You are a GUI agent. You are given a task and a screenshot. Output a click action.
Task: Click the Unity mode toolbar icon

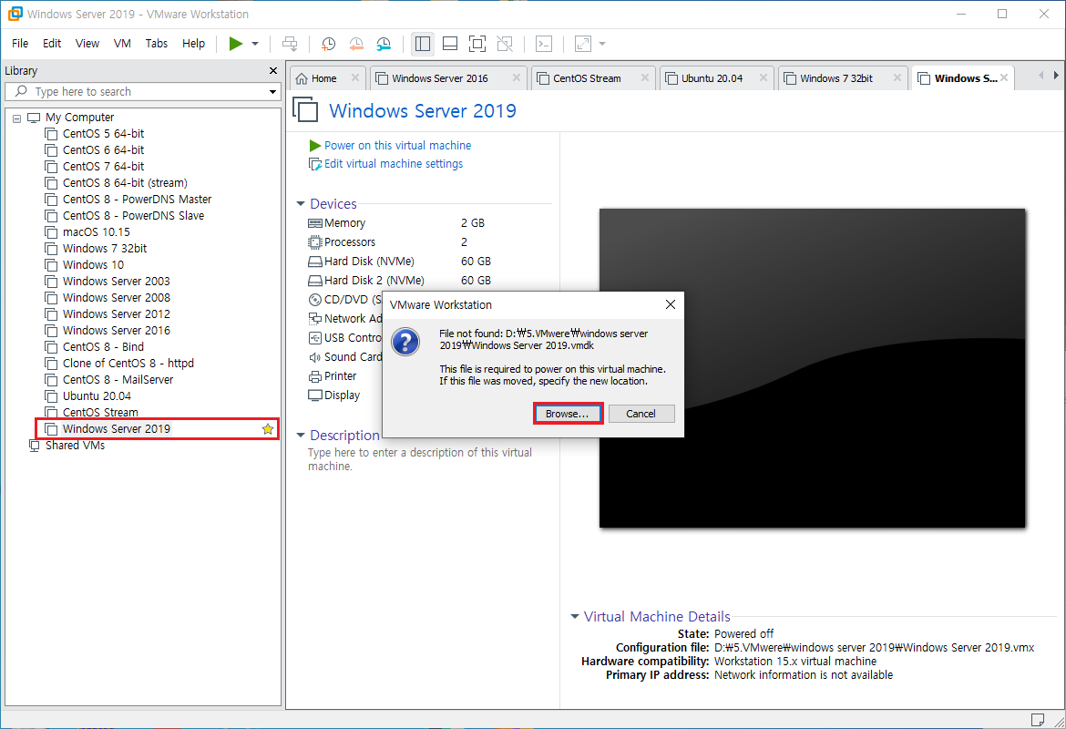click(x=505, y=45)
